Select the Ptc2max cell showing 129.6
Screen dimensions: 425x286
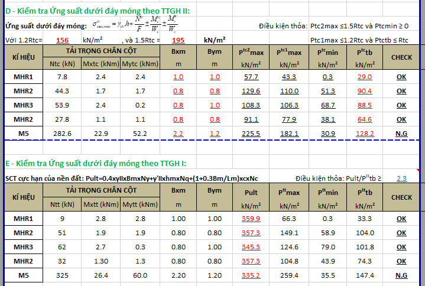point(251,91)
